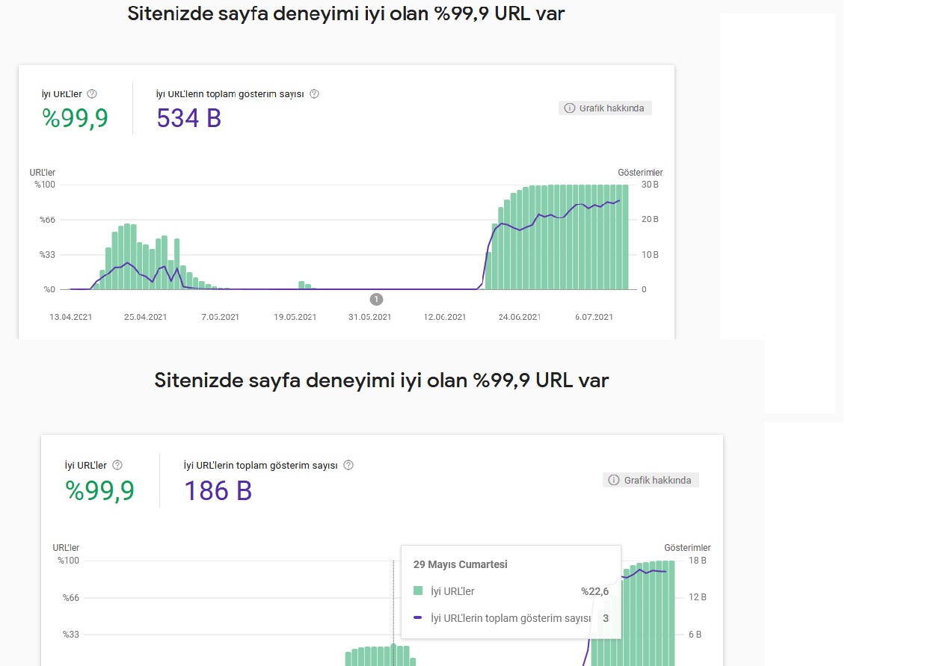Click second page heading about %99,9 URL

(x=382, y=380)
